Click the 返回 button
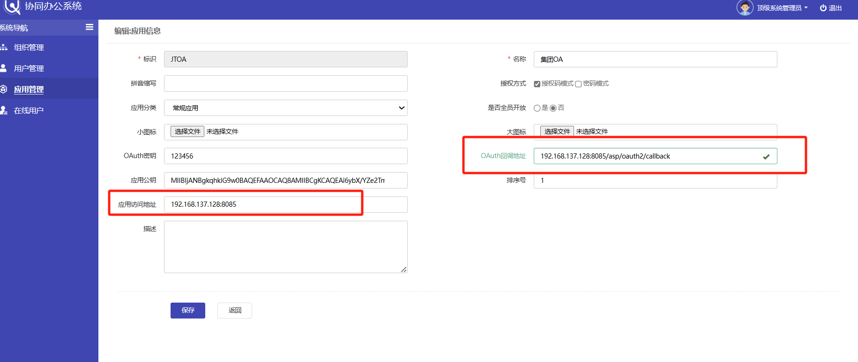The width and height of the screenshot is (858, 362). point(235,311)
